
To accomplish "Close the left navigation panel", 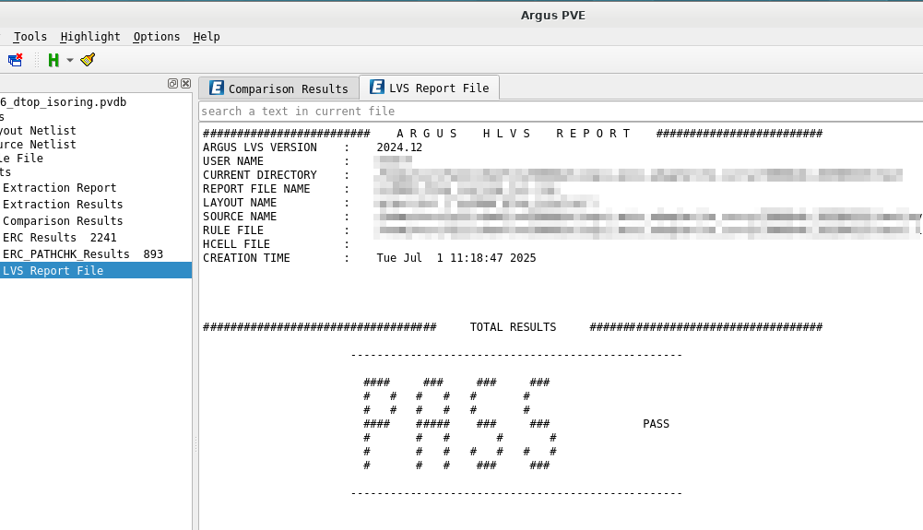I will click(x=185, y=84).
